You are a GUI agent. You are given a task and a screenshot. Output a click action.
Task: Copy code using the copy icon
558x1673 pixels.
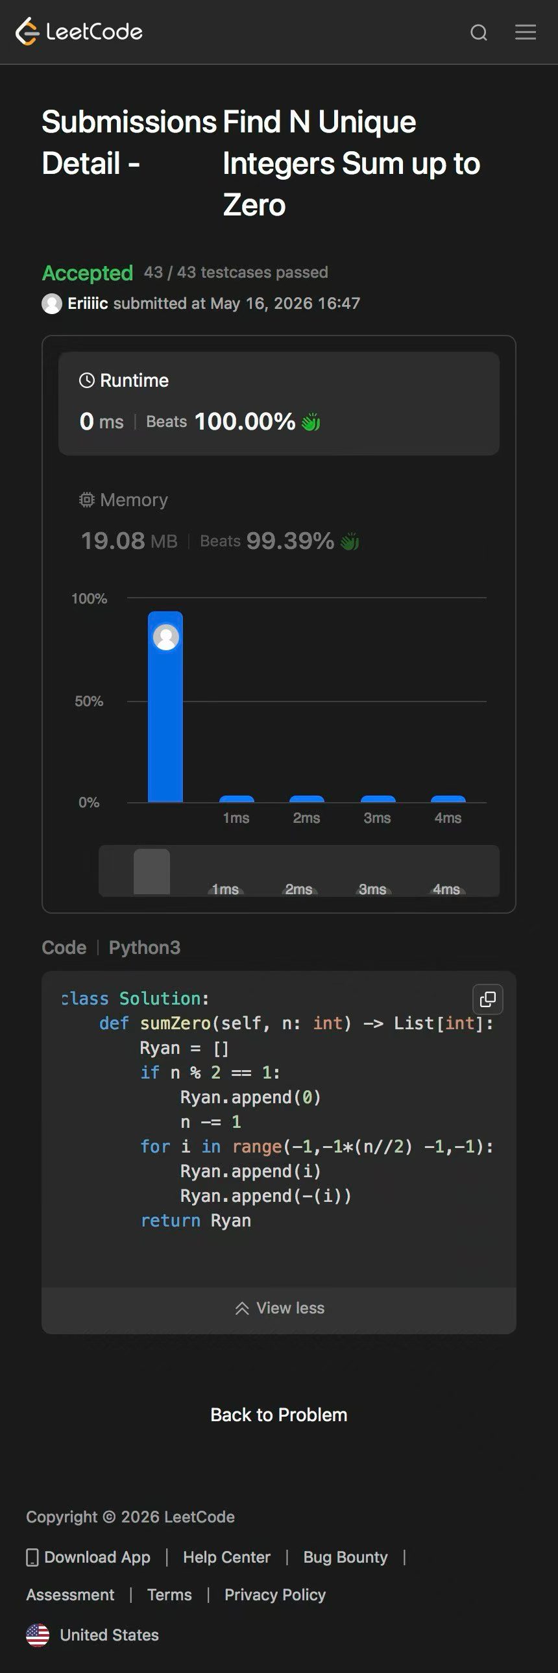(x=488, y=999)
